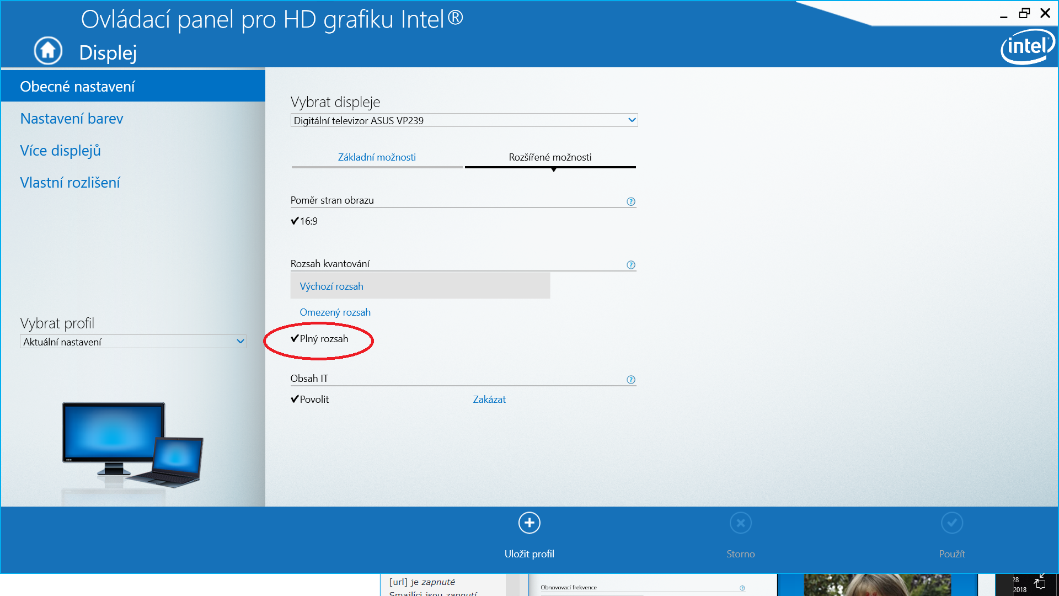Select Zakázat for Obsah IT
1059x596 pixels.
pyautogui.click(x=489, y=400)
